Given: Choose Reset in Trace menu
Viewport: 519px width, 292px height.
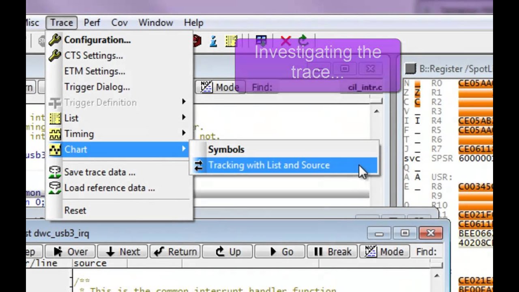Looking at the screenshot, I should pos(120,210).
